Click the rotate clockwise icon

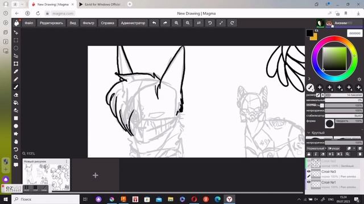click(232, 23)
